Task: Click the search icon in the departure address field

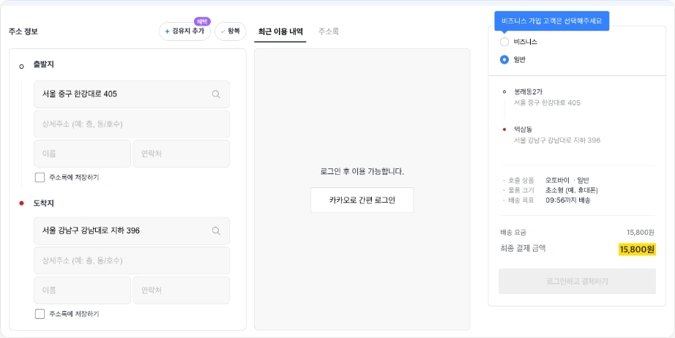Action: (216, 94)
